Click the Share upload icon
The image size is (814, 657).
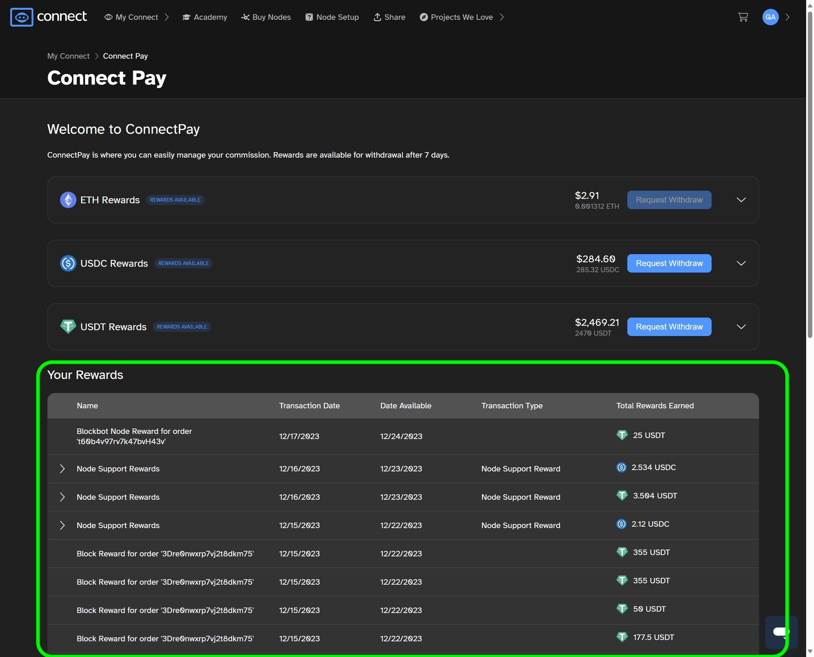click(377, 17)
